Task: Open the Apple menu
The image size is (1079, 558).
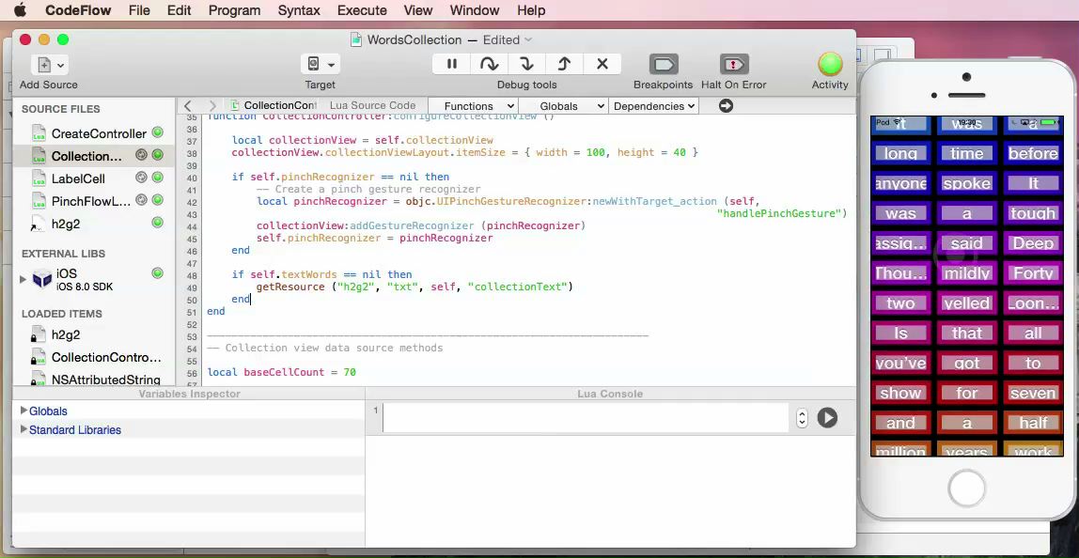Action: (x=20, y=9)
